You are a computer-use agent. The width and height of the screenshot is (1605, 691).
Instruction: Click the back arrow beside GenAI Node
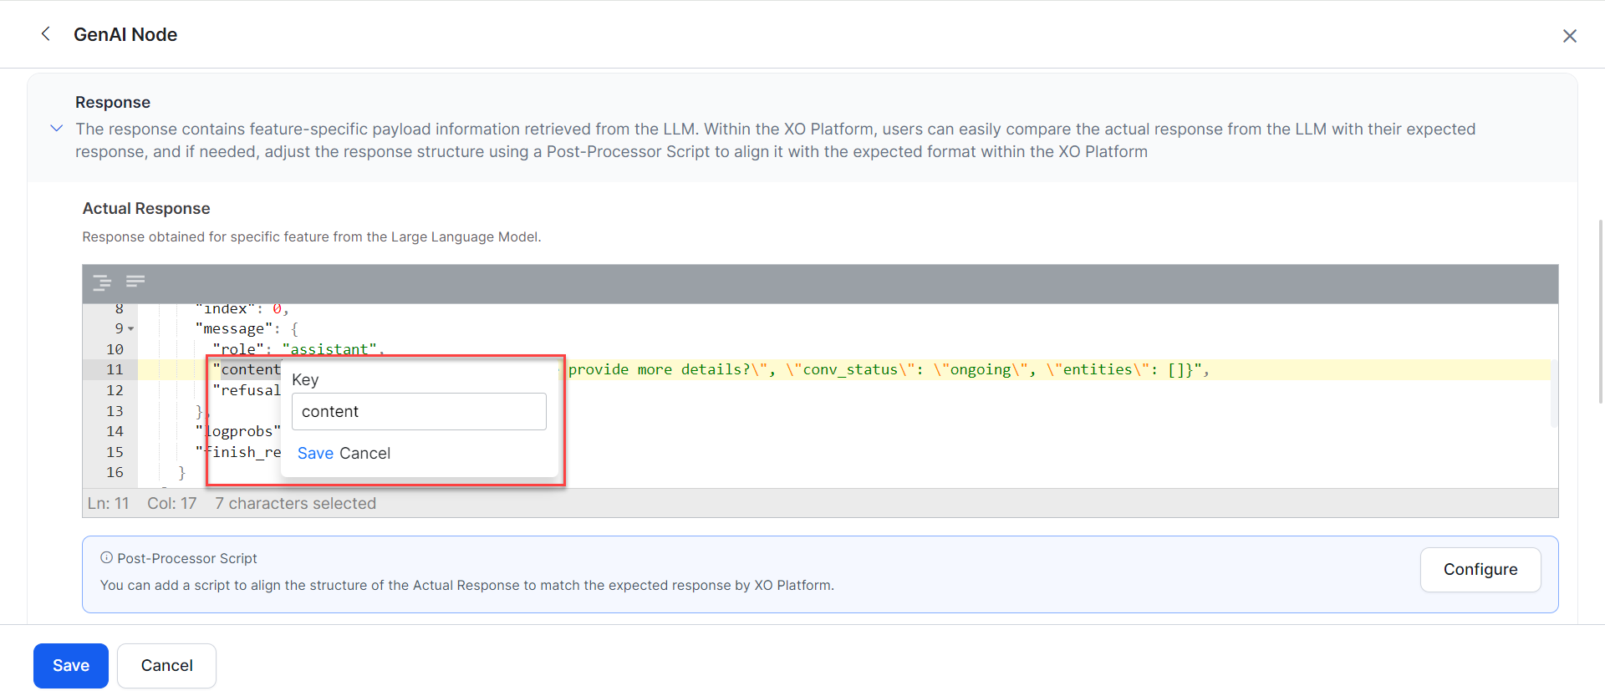(x=46, y=34)
